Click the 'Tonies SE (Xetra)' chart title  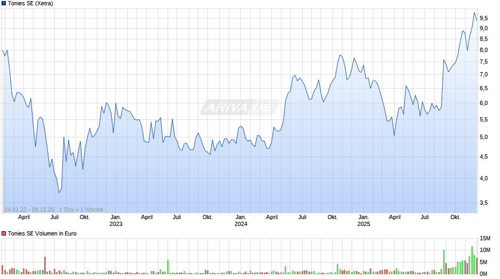pyautogui.click(x=31, y=4)
